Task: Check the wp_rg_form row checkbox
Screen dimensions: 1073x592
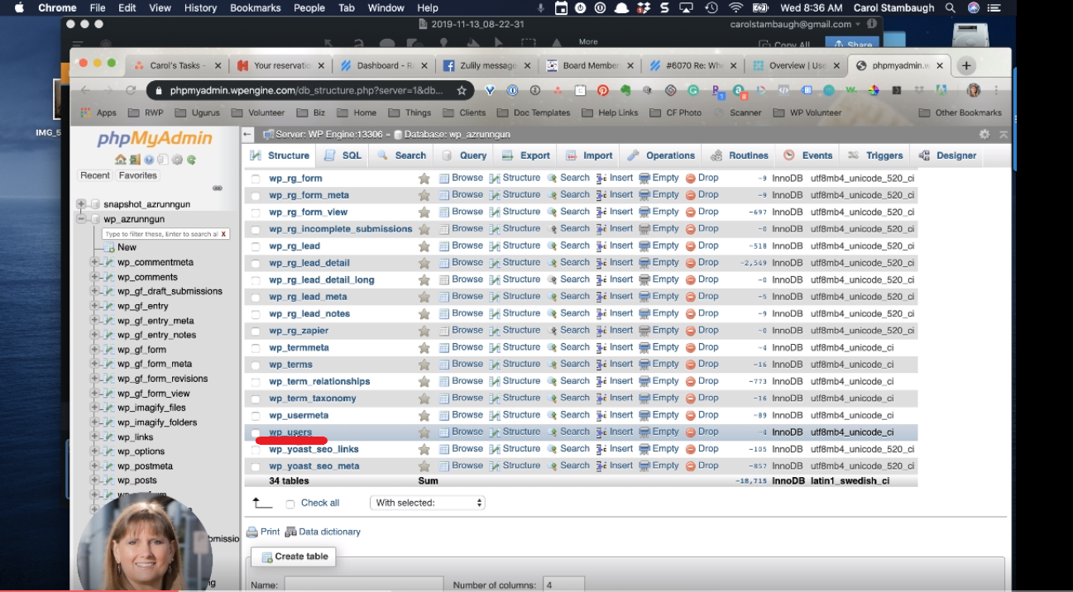Action: coord(256,179)
